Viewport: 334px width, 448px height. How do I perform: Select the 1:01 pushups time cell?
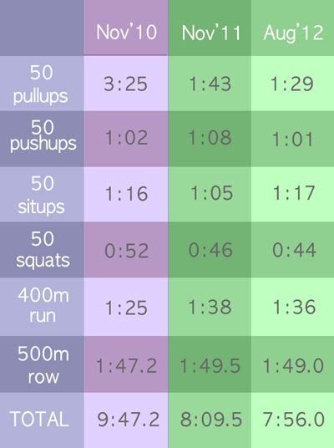pyautogui.click(x=292, y=139)
